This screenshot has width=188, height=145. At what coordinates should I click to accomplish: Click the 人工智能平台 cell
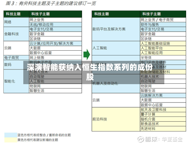163,48
